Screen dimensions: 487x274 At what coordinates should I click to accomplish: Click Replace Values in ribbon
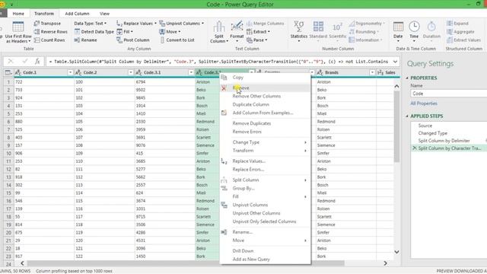(x=136, y=24)
